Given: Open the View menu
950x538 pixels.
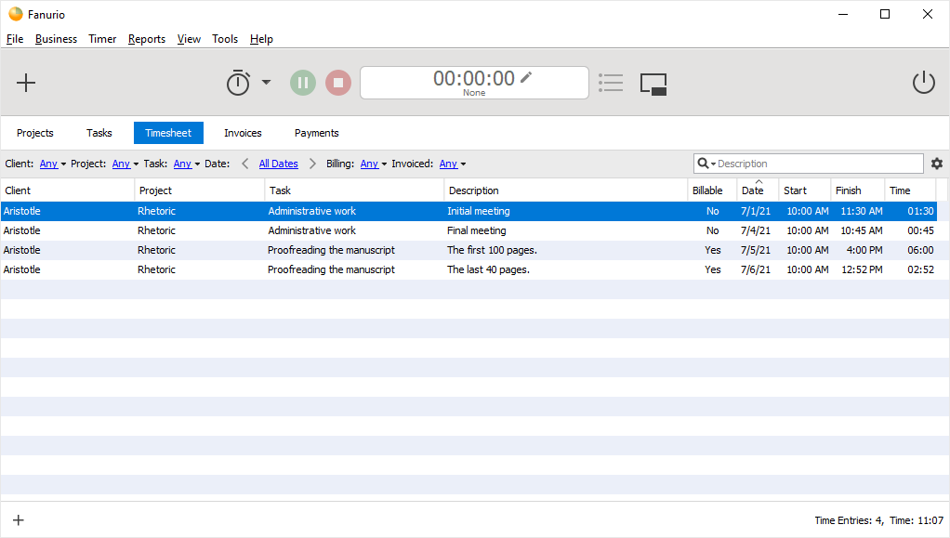Looking at the screenshot, I should click(x=189, y=39).
